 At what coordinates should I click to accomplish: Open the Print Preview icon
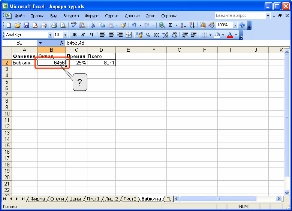tap(63, 25)
